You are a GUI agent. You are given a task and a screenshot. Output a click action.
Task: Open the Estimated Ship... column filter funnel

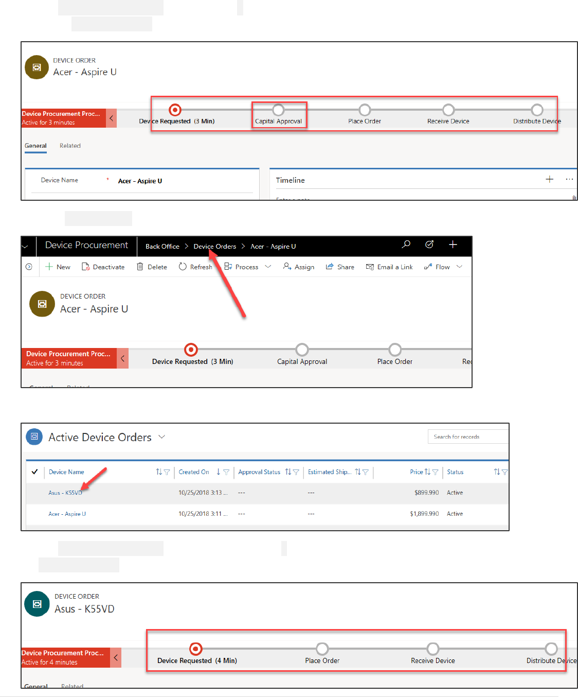[365, 472]
